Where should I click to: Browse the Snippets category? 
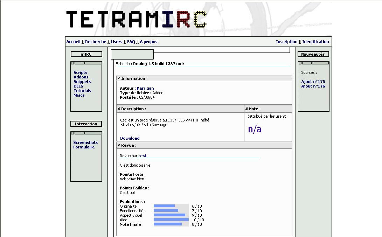pos(82,82)
